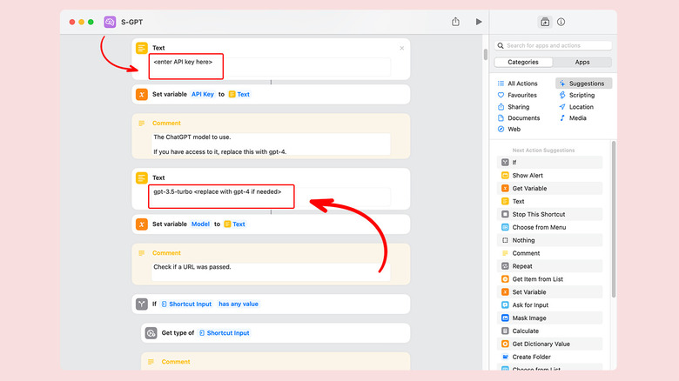
Task: Switch to the Apps tab
Action: tap(582, 63)
